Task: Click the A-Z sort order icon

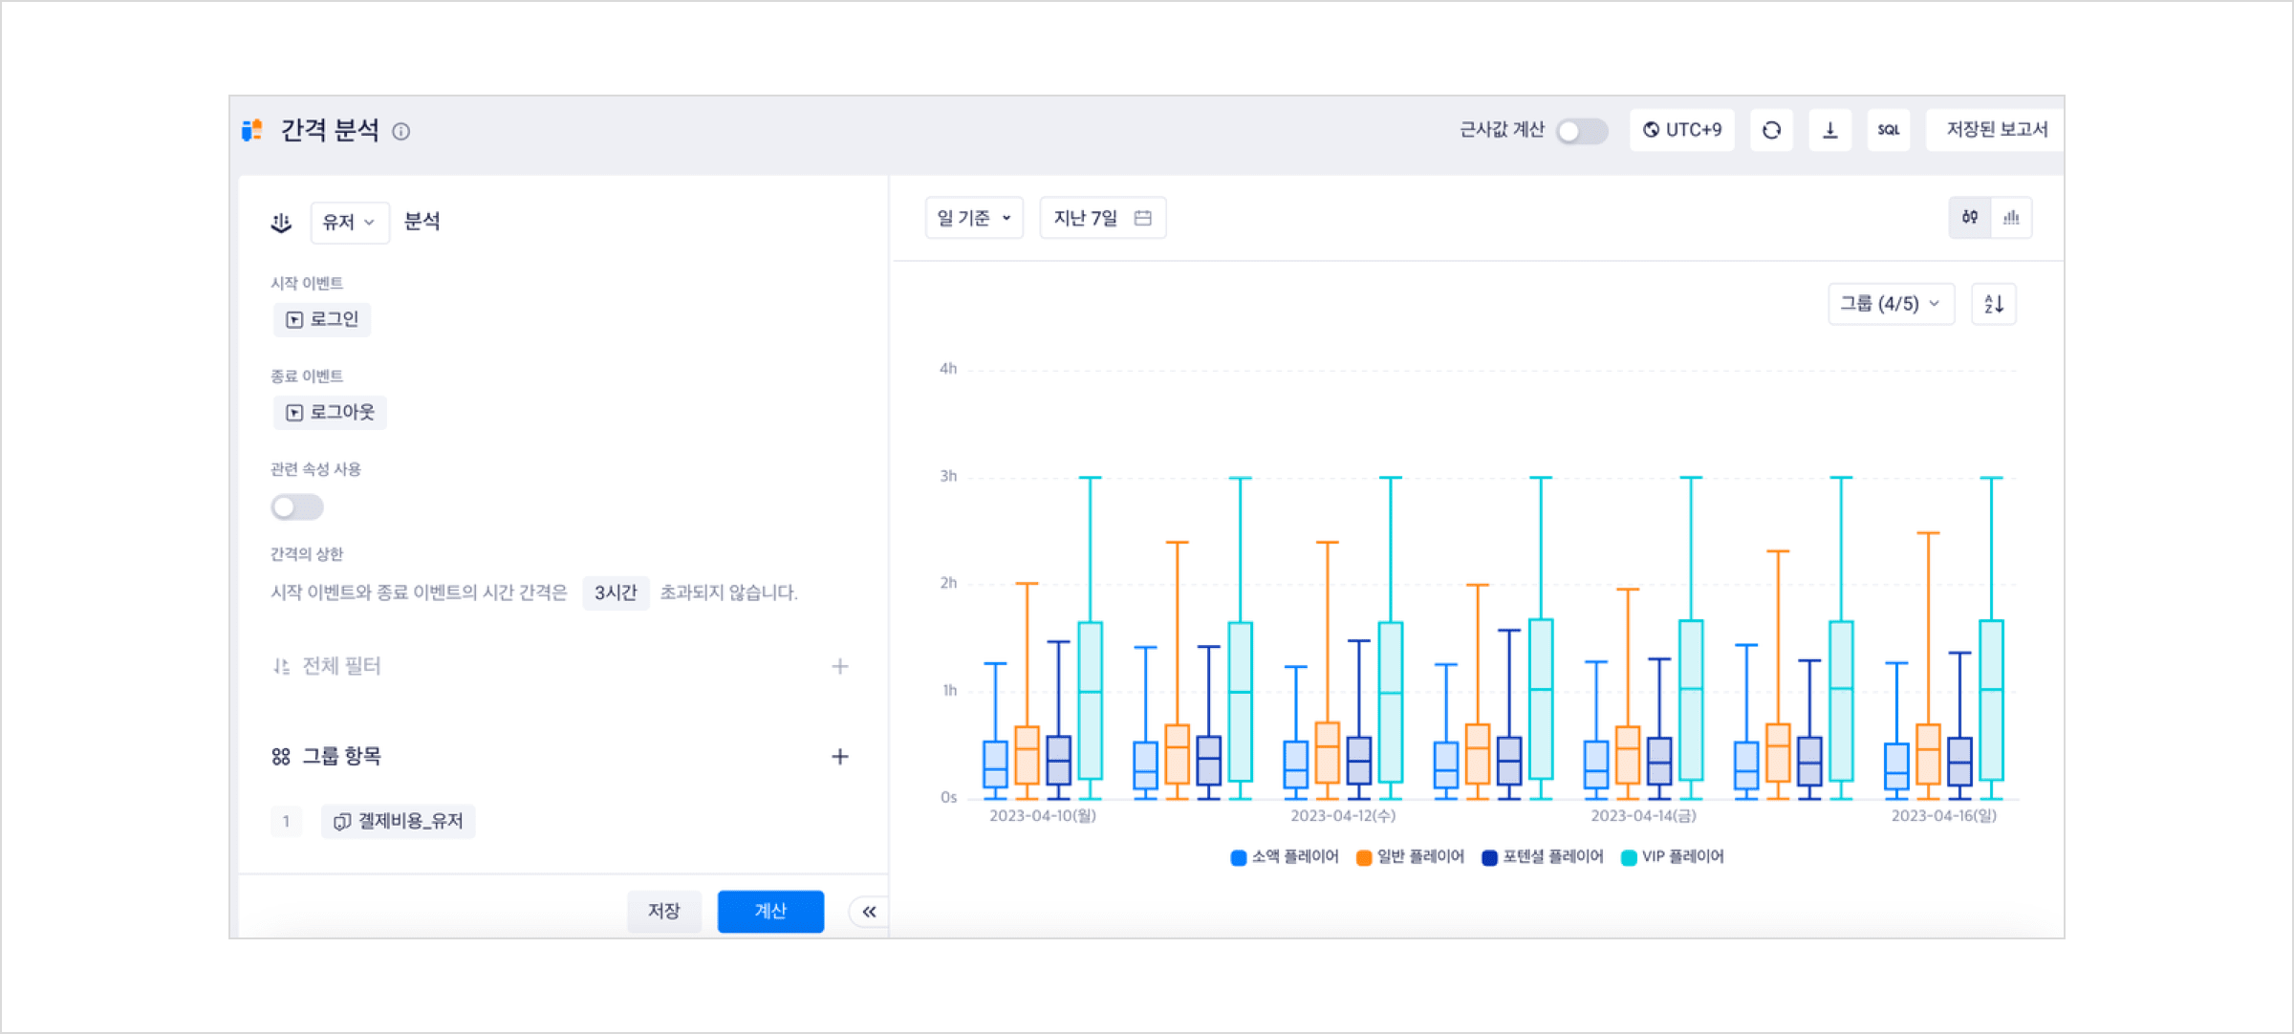Action: 1993,304
